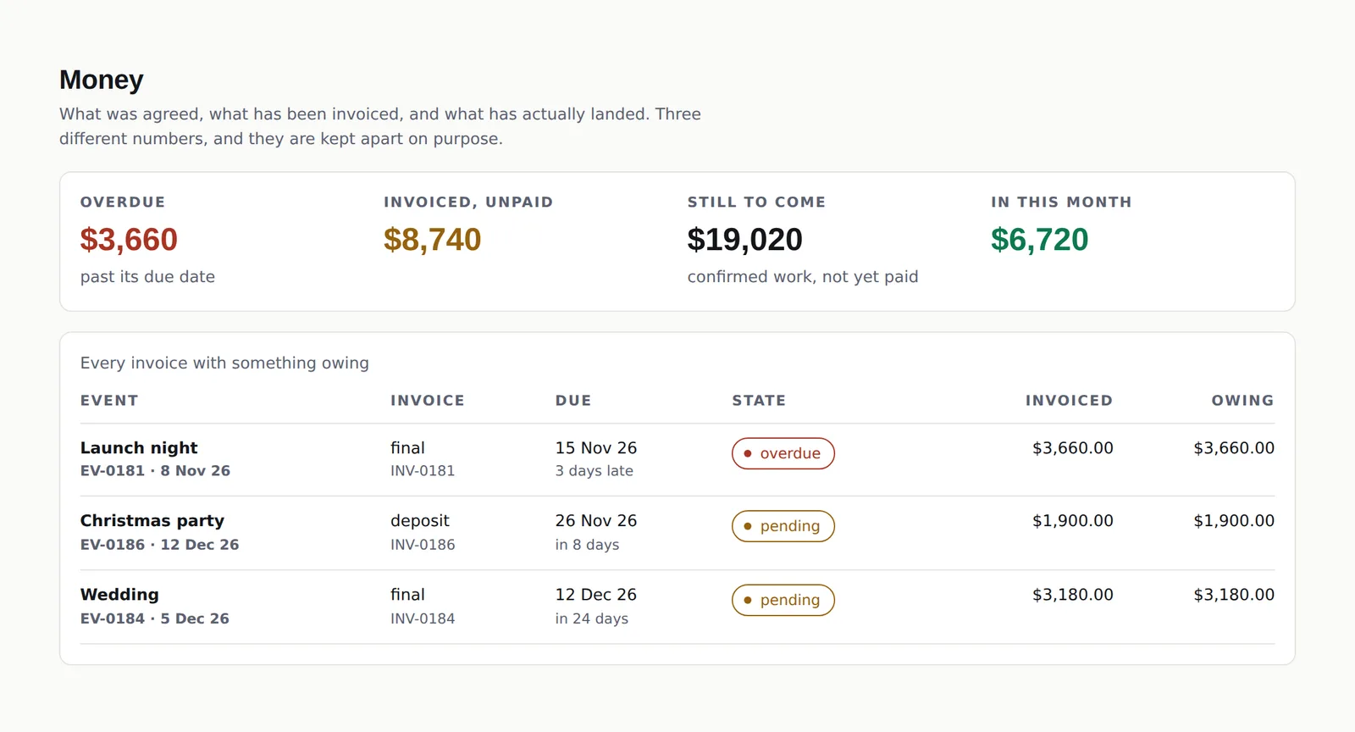Click the due date 15 Nov 26
Image resolution: width=1355 pixels, height=732 pixels.
point(596,448)
